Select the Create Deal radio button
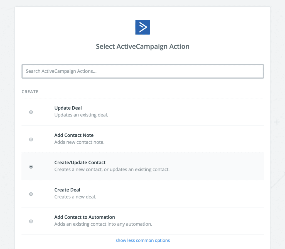The image size is (285, 249). pyautogui.click(x=31, y=194)
